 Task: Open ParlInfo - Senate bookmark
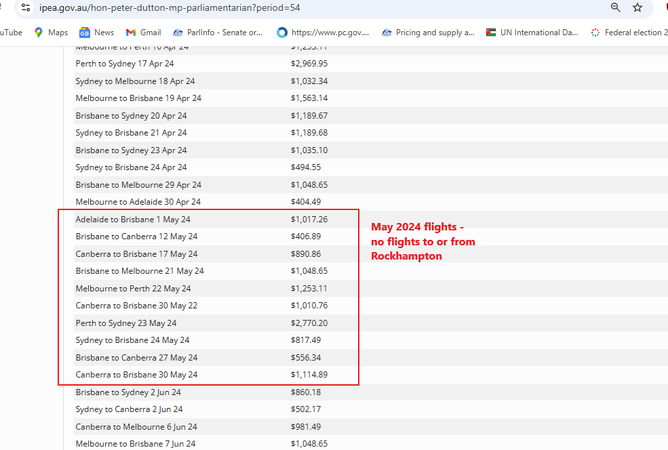coord(217,33)
